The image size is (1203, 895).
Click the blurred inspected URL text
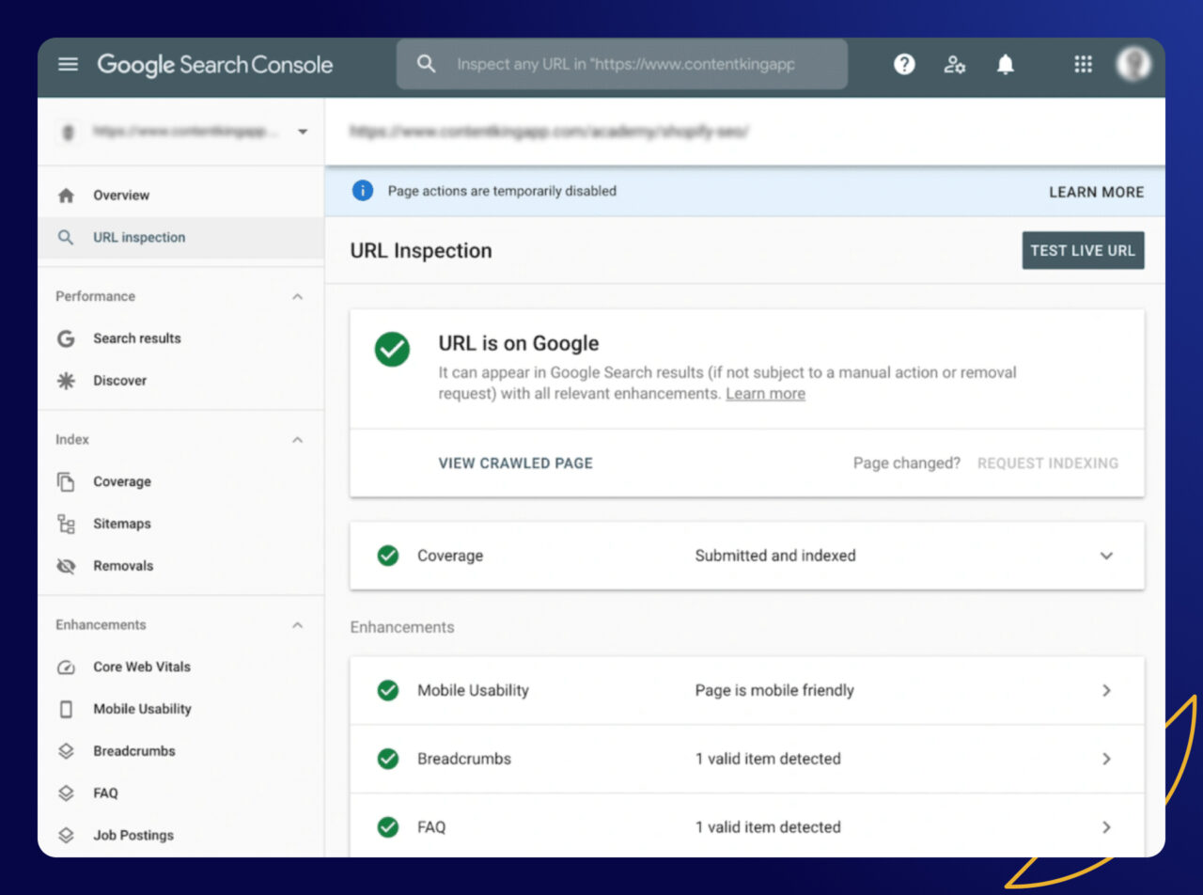[549, 132]
